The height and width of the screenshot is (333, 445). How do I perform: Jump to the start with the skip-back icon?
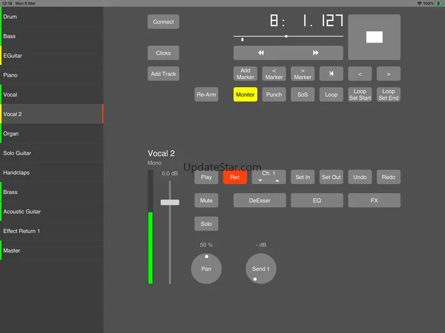(331, 73)
